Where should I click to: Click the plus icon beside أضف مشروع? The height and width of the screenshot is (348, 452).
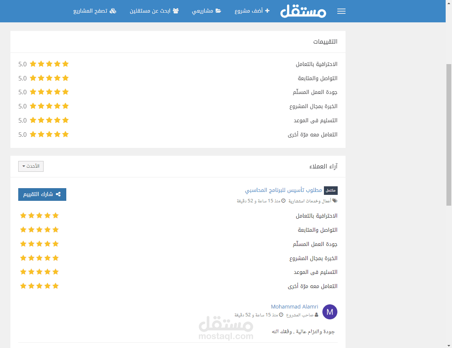tap(267, 10)
